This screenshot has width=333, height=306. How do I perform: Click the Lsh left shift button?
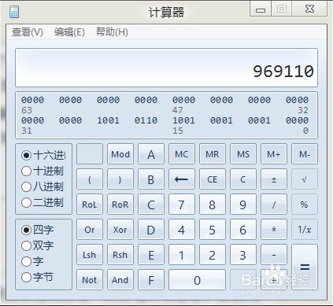click(x=90, y=255)
